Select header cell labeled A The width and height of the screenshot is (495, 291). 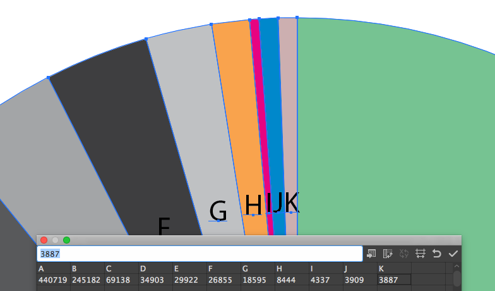tap(53, 268)
